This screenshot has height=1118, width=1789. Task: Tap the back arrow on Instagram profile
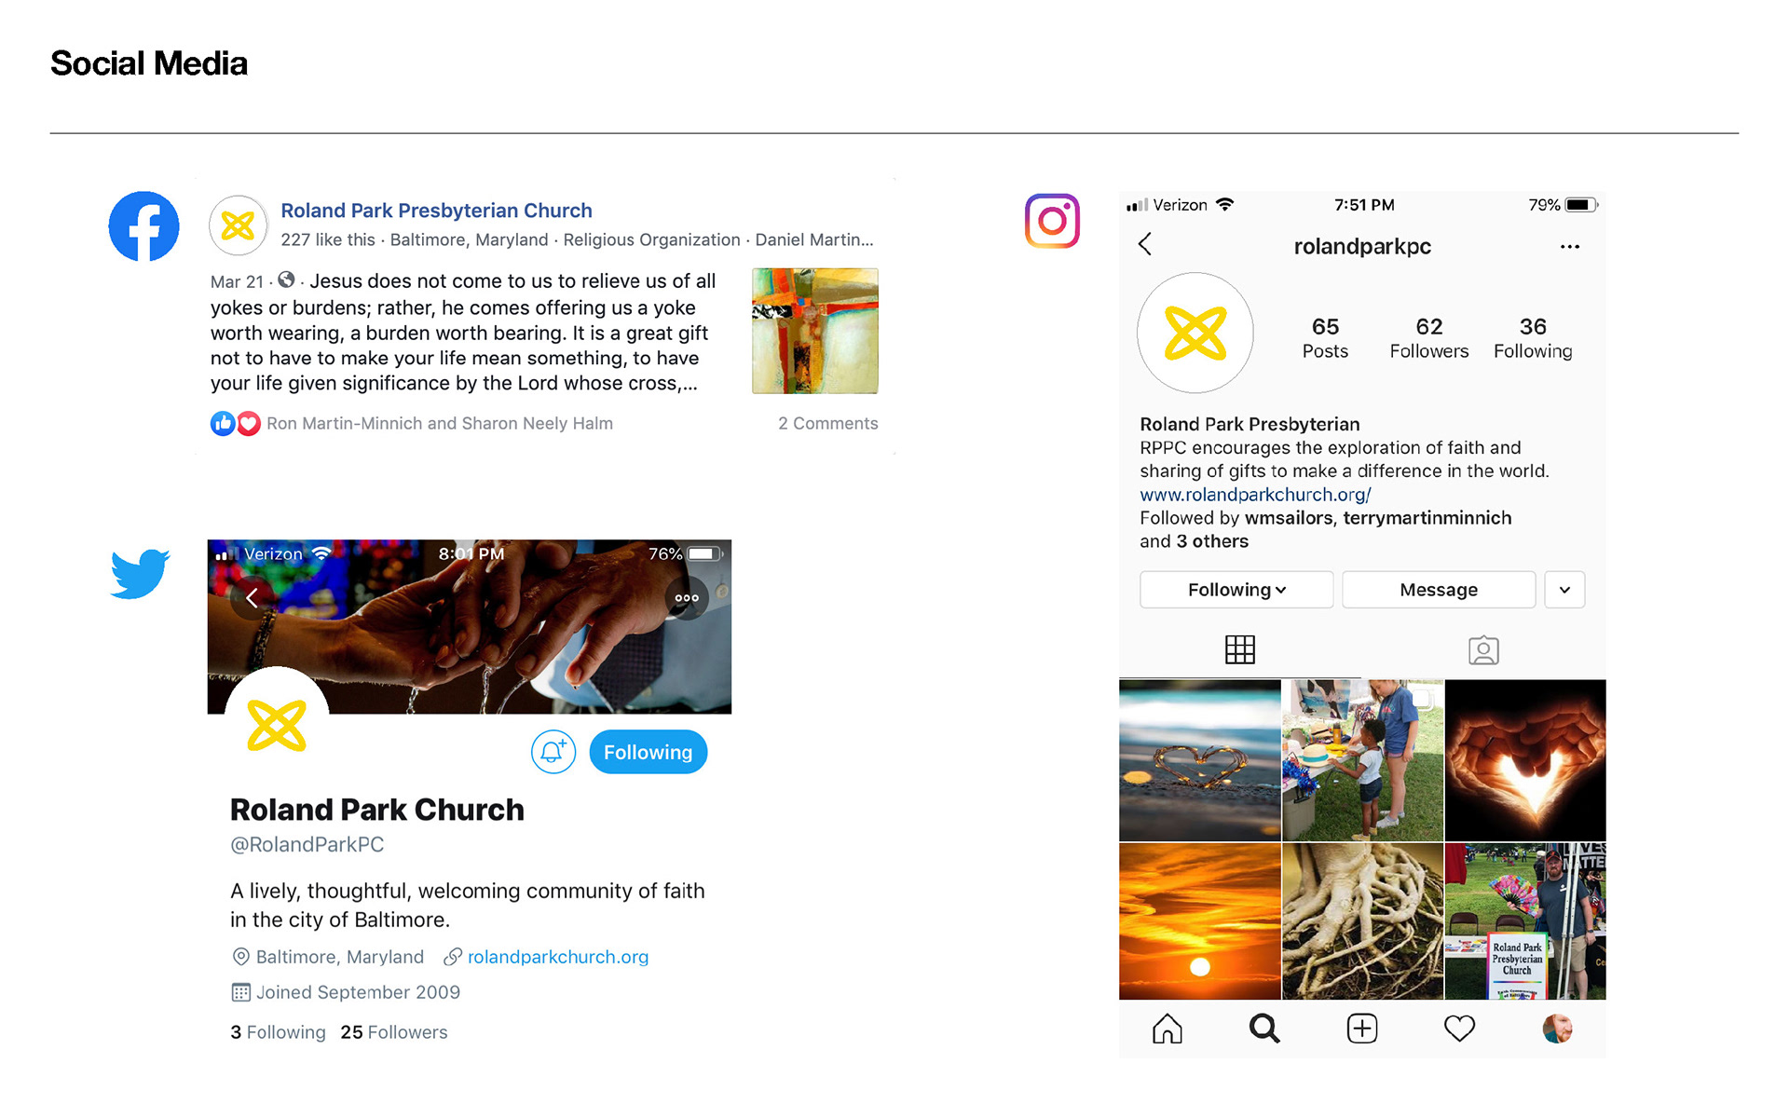[x=1145, y=245]
